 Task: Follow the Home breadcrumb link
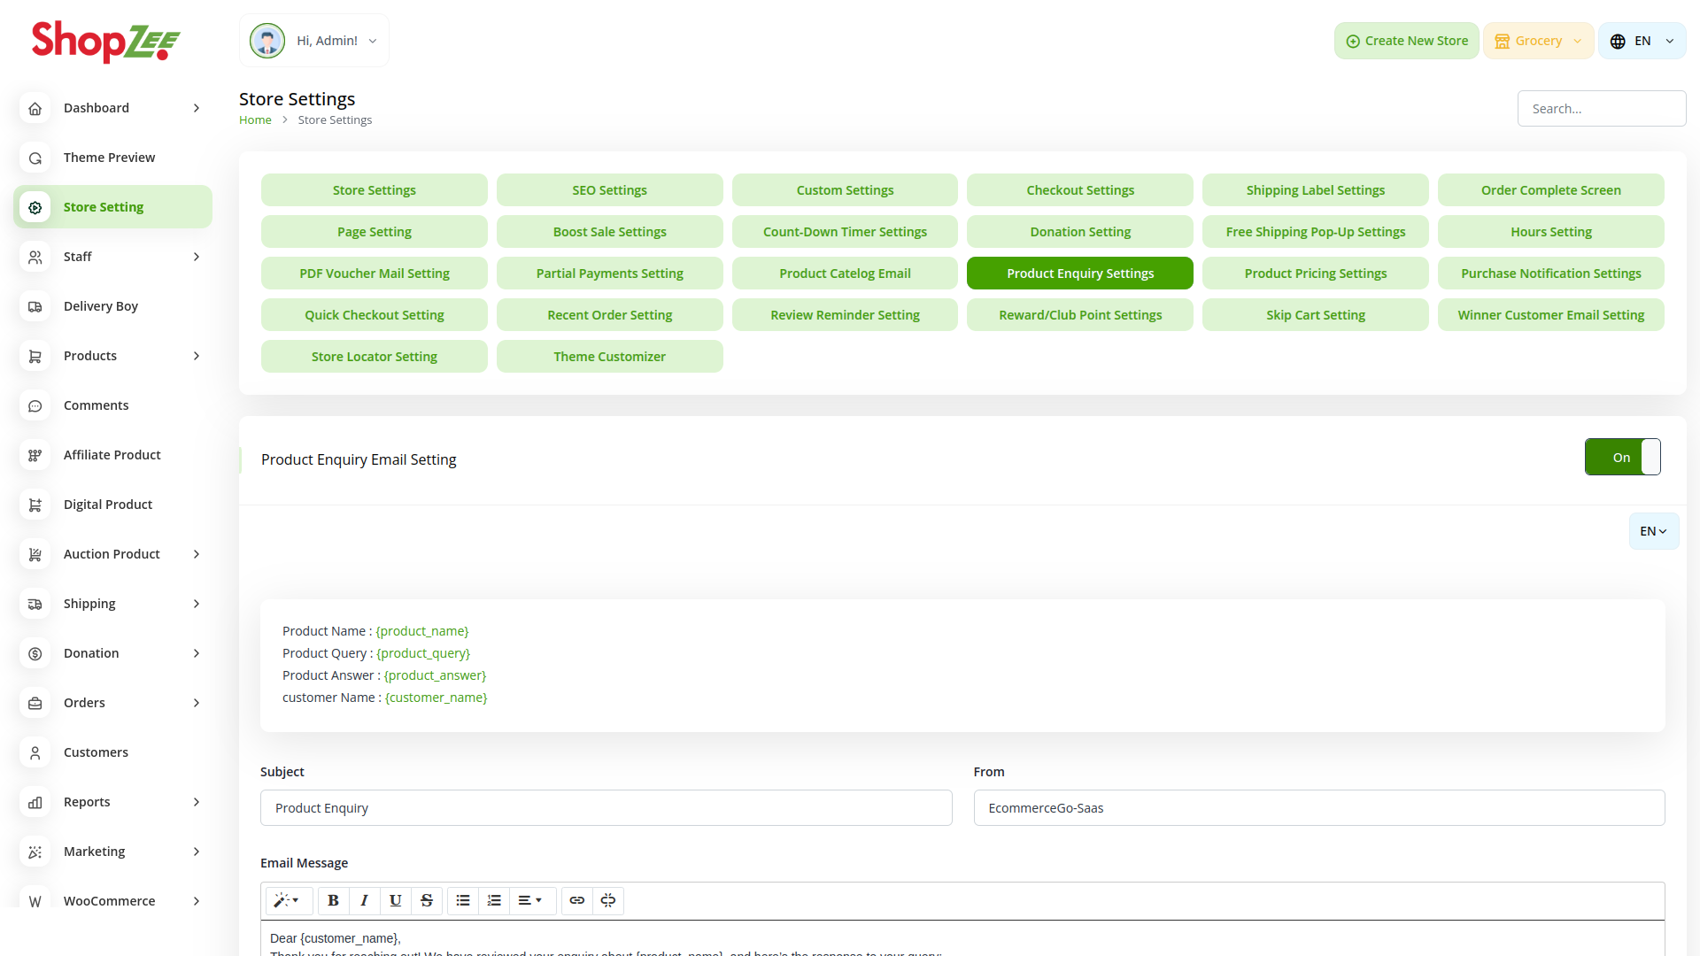255,120
